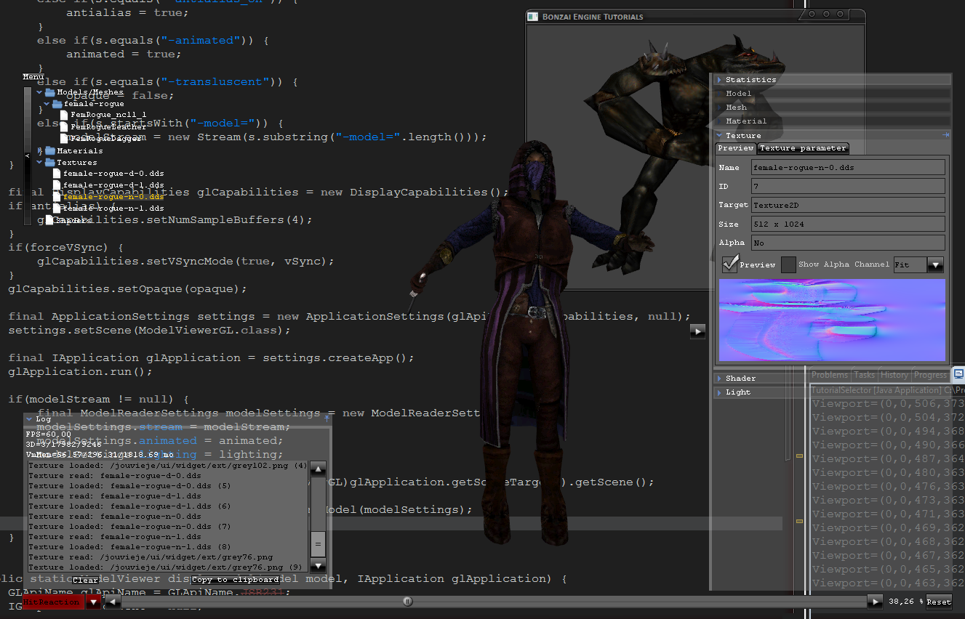
Task: Click the Clear log button
Action: pos(85,580)
